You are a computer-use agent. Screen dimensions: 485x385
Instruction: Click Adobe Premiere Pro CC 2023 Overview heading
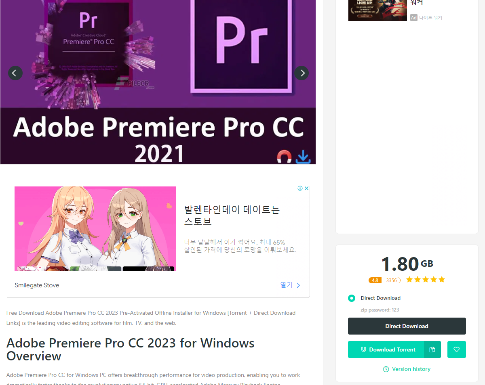point(131,349)
